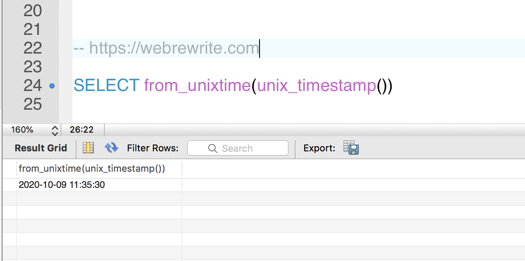Click the from_unixtime function name in the editor
Viewport: 525px width, 261px height.
point(197,86)
